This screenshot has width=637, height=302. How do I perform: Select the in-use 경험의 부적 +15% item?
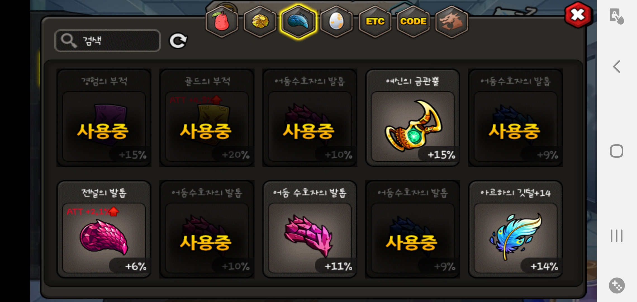pos(104,118)
